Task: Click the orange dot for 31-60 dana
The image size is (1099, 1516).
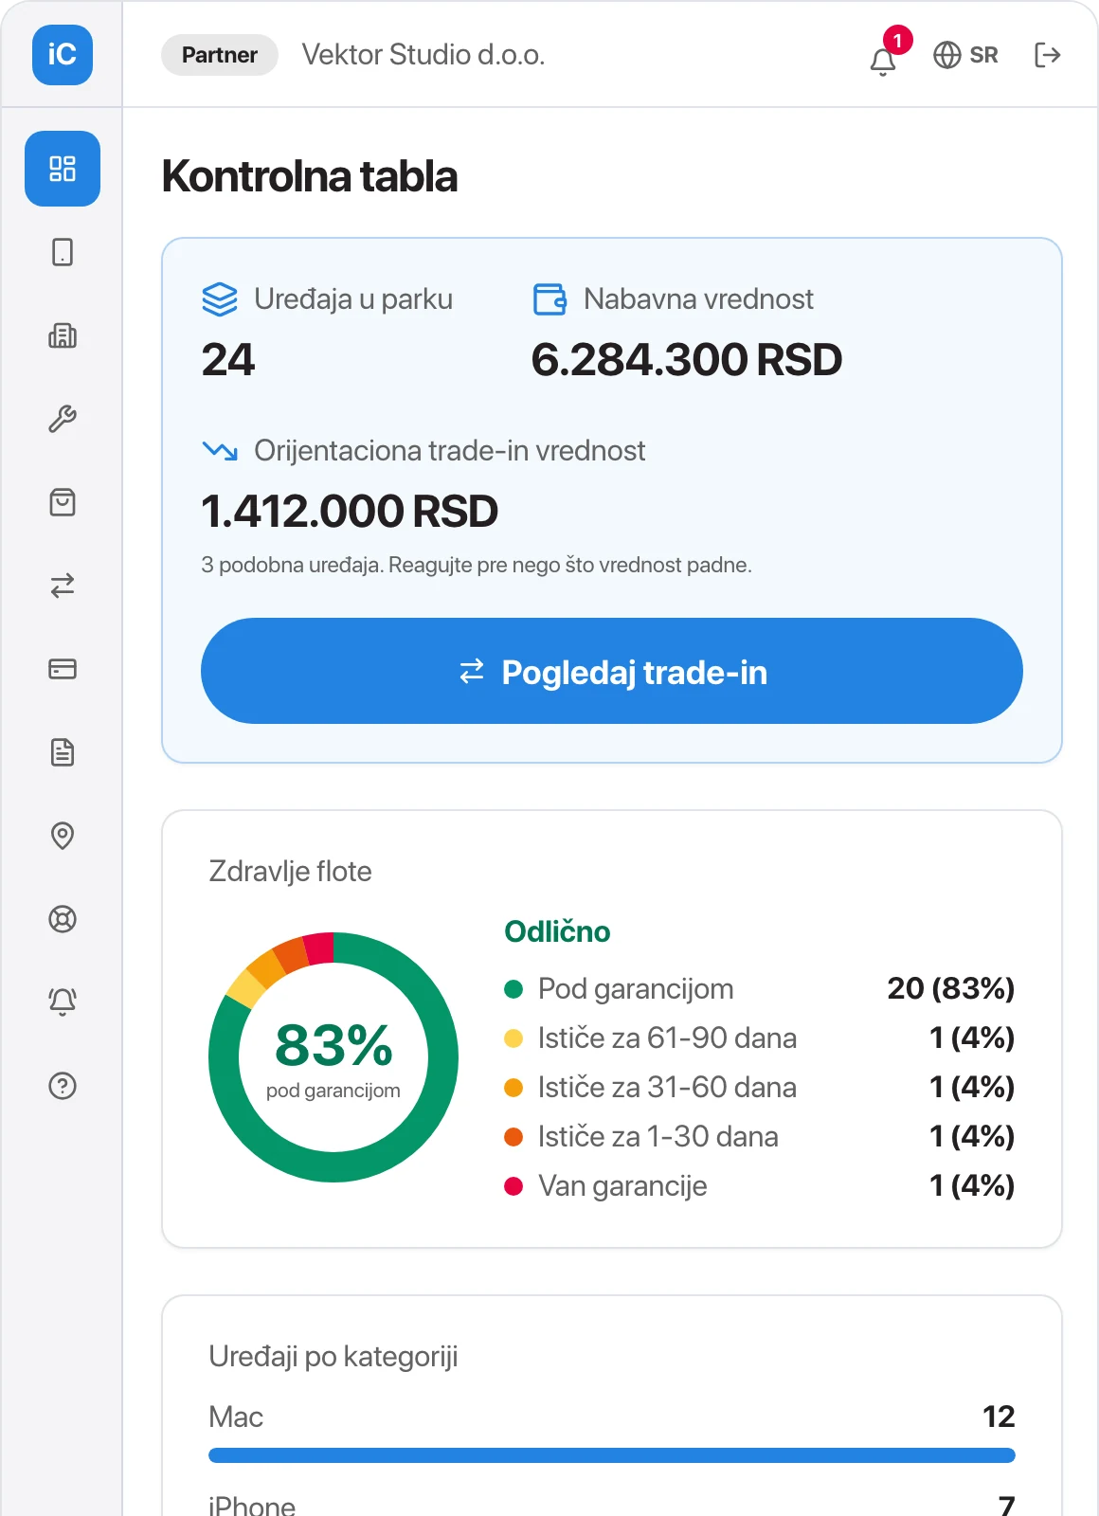Action: [513, 1088]
